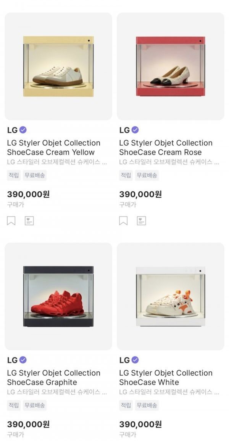The image size is (229, 441).
Task: Click verified badge beside LG on Cream Rose
Action: click(135, 130)
